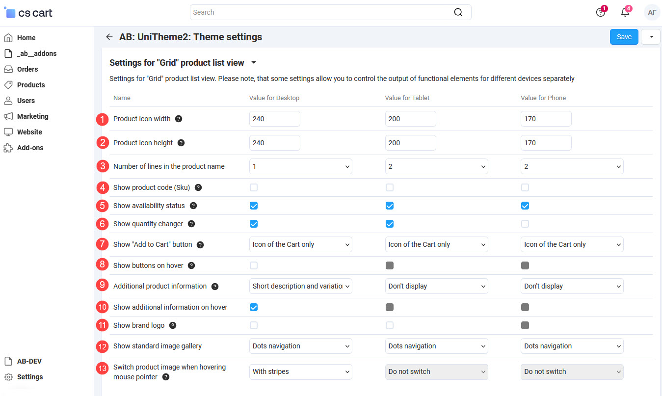Screen dimensions: 662x396
Task: Uncheck Show quantity changer for Tablet
Action: pyautogui.click(x=390, y=224)
